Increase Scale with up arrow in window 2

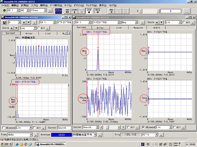(12, 28)
